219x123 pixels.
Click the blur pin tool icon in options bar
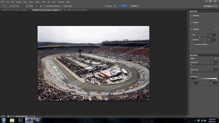click(4, 6)
